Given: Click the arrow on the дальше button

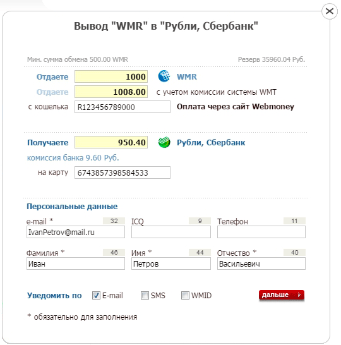Looking at the screenshot, I should tap(299, 295).
